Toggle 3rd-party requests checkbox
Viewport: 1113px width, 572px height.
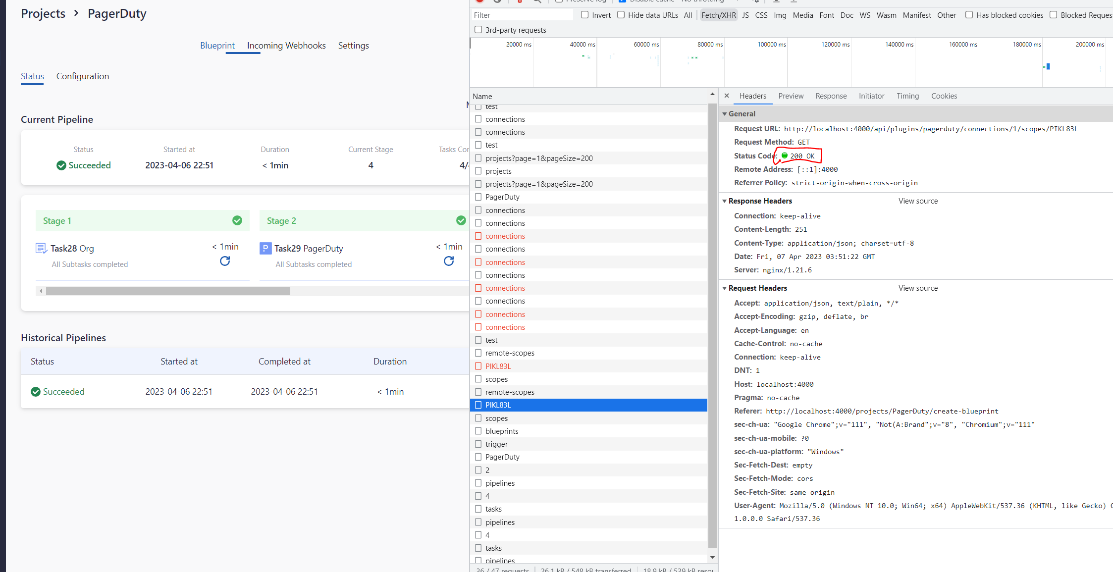478,30
